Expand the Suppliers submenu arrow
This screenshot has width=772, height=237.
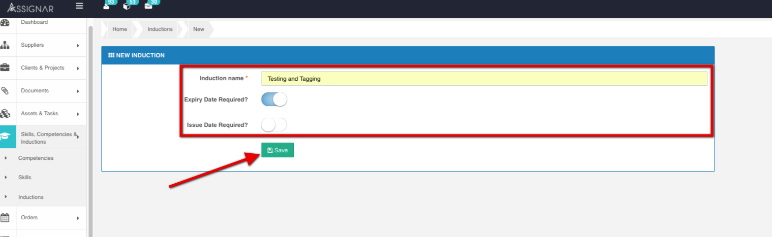[78, 46]
